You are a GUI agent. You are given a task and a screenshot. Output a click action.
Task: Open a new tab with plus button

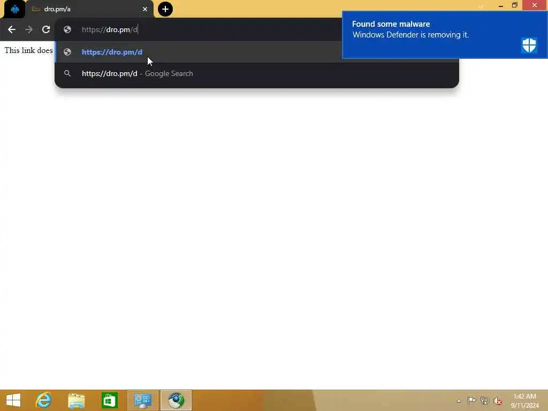(x=165, y=9)
